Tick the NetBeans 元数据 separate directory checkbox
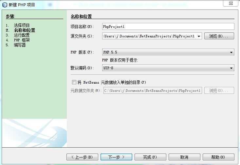240x165 pixels. [74, 82]
